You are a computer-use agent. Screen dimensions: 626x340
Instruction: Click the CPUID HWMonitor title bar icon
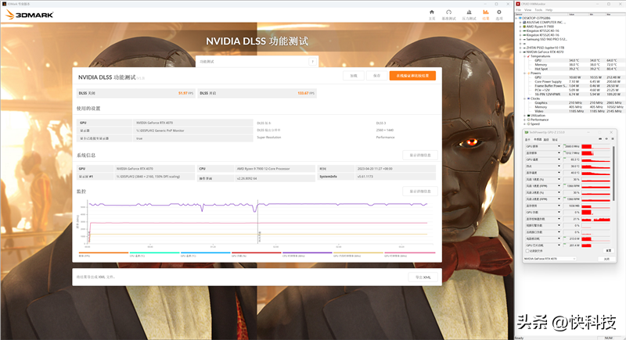(518, 4)
